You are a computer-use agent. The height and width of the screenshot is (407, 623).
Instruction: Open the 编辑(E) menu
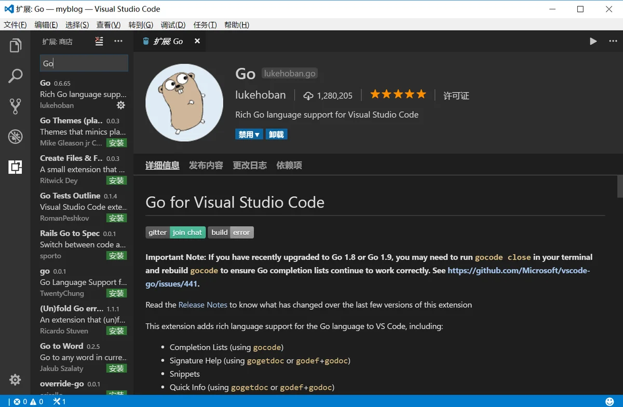46,25
